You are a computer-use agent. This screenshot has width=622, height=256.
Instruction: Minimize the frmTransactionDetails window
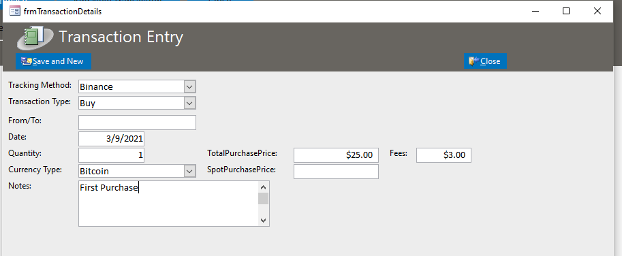click(535, 11)
